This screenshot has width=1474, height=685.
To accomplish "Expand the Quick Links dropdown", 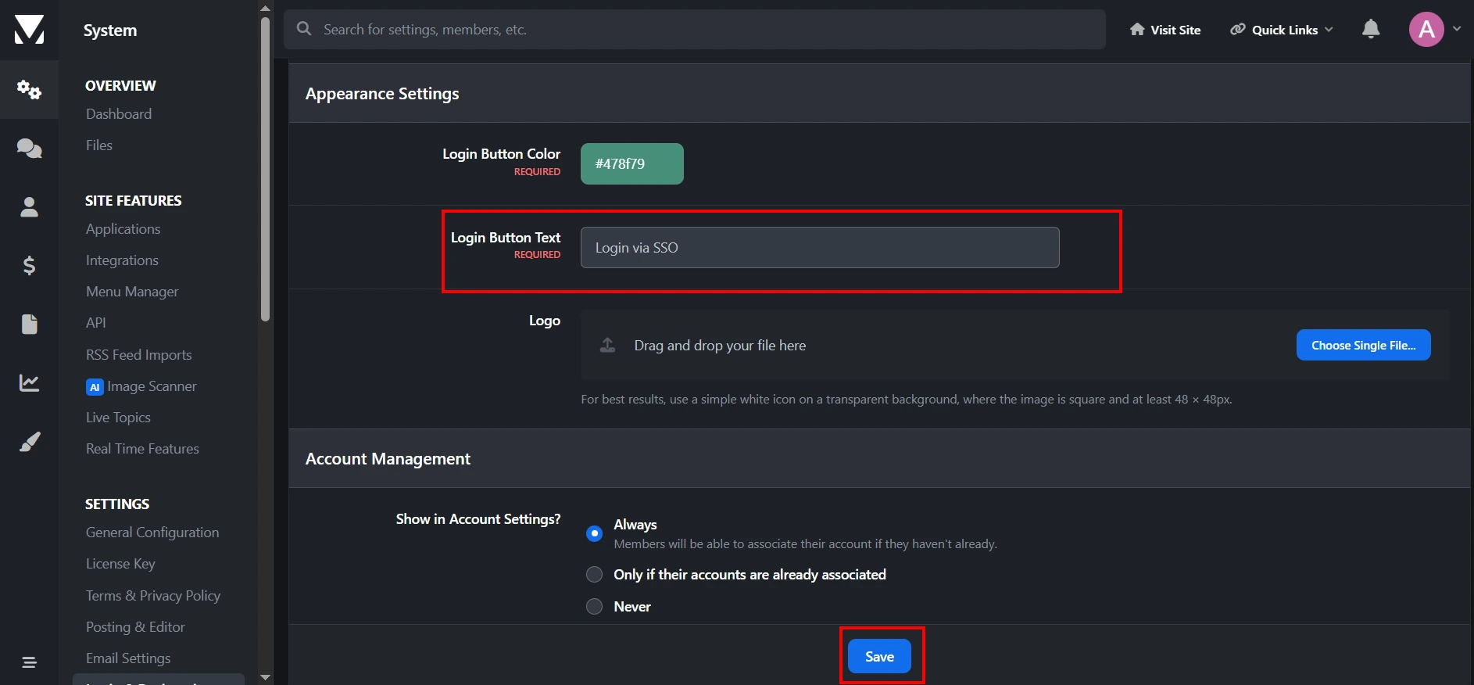I will coord(1282,30).
